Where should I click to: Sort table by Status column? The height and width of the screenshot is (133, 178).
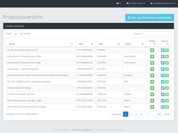click(165, 42)
